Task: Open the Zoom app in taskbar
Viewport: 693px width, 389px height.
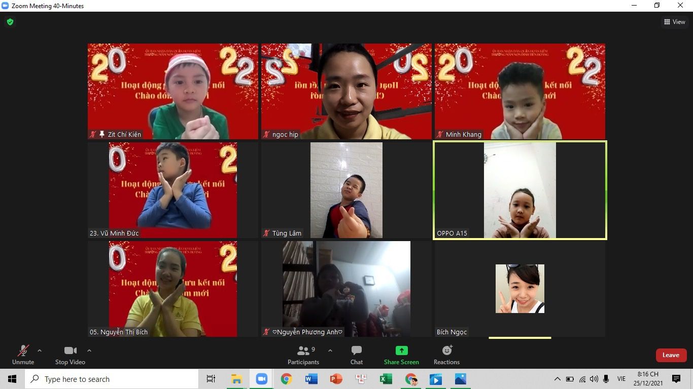Action: coord(262,379)
